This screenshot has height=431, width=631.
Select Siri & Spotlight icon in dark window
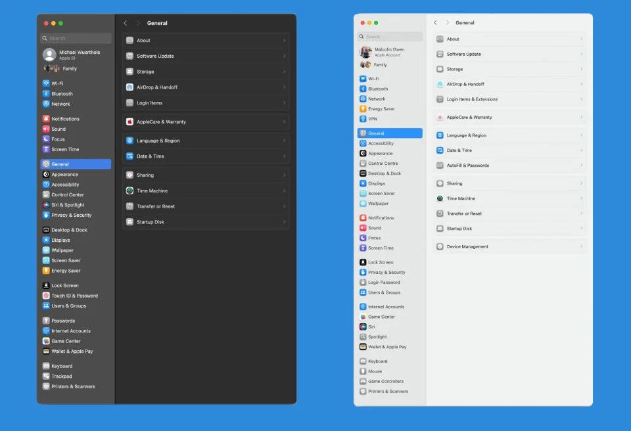(x=46, y=205)
